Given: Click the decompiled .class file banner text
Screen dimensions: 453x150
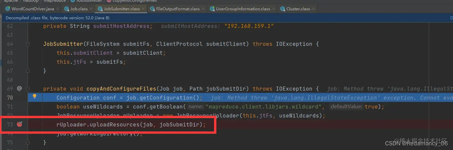Looking at the screenshot, I should (57, 18).
